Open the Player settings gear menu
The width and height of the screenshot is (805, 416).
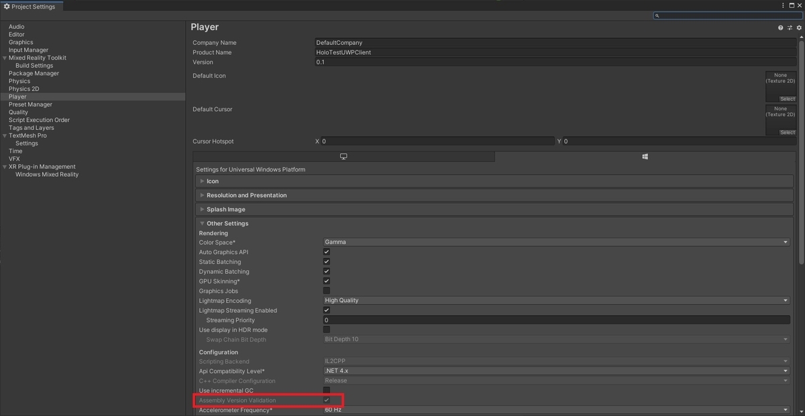pyautogui.click(x=799, y=27)
